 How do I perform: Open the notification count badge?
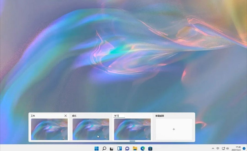[244, 148]
